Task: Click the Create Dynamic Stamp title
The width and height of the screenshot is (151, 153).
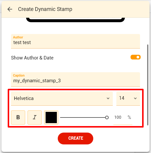Action: point(45,9)
